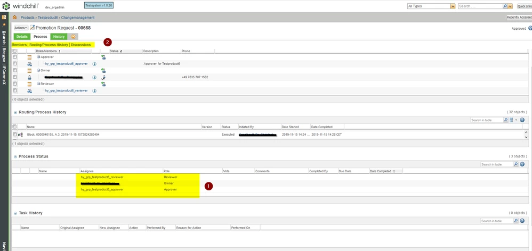Image resolution: width=532 pixels, height=251 pixels.
Task: Switch to the History tab
Action: coord(59,37)
